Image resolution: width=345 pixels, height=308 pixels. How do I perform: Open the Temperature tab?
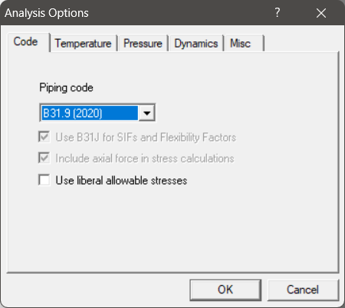(83, 44)
